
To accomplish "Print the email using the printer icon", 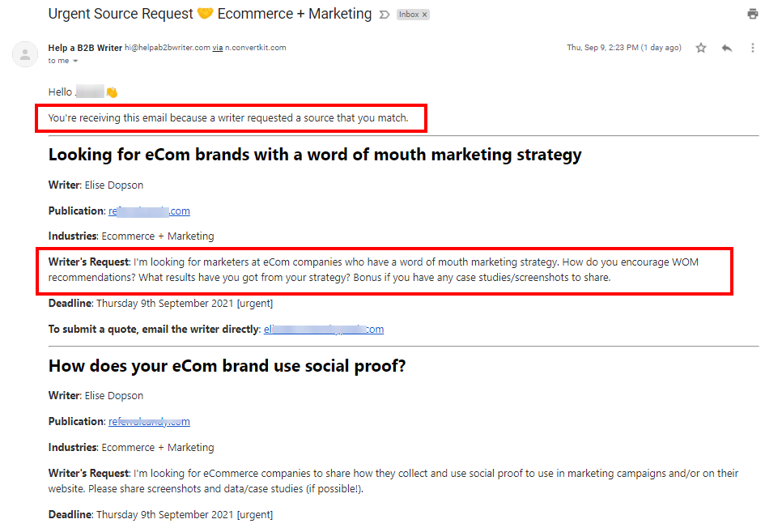I will click(x=752, y=14).
